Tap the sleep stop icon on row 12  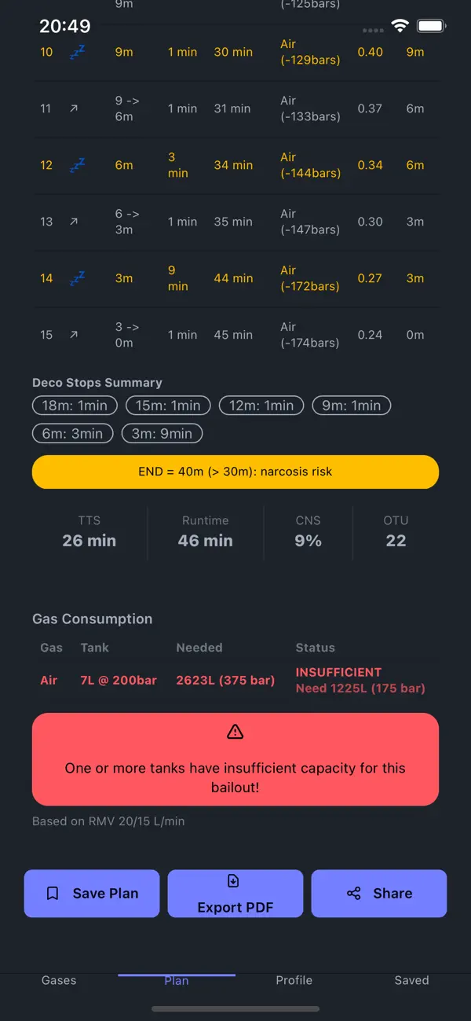[77, 165]
